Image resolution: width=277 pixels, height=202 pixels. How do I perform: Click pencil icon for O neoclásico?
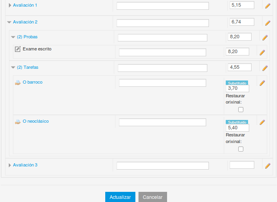(263, 122)
